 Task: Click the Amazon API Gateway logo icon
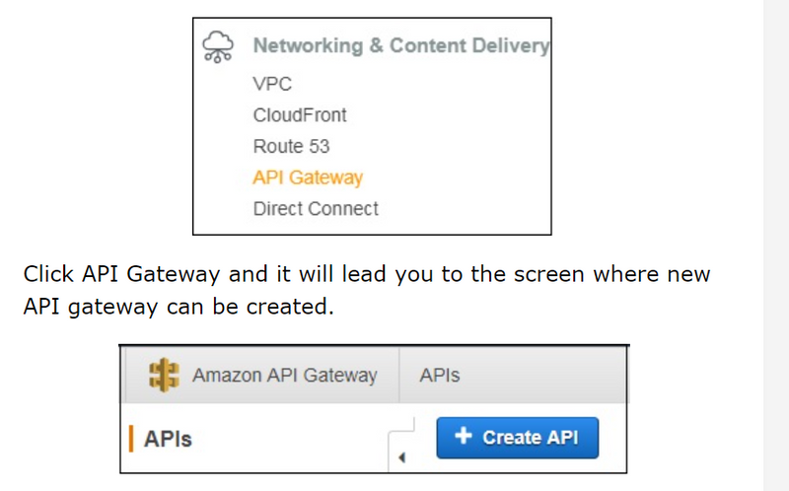(163, 376)
